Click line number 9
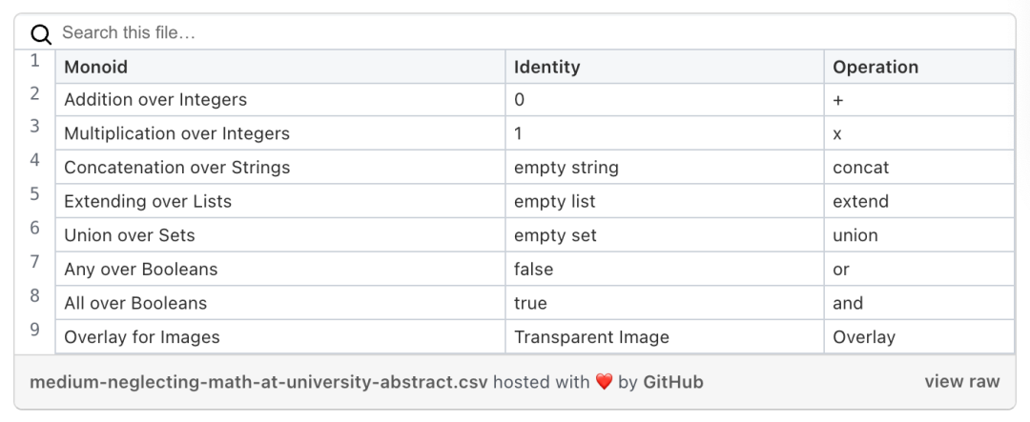The image size is (1030, 422). (35, 331)
